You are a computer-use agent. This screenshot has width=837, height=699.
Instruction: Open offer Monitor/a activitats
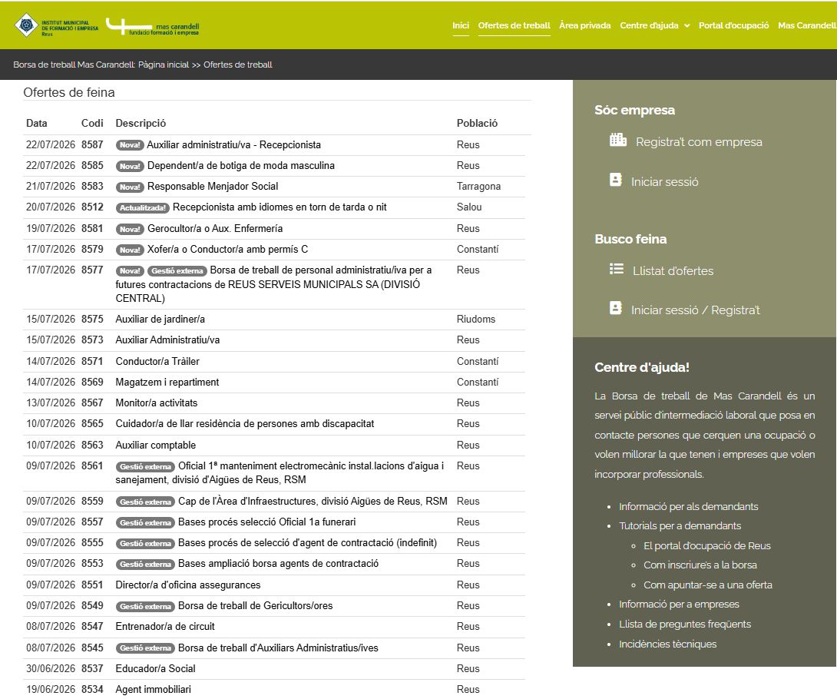157,403
